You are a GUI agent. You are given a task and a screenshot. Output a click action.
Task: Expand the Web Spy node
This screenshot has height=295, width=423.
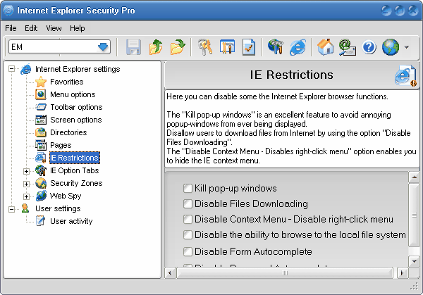(26, 196)
